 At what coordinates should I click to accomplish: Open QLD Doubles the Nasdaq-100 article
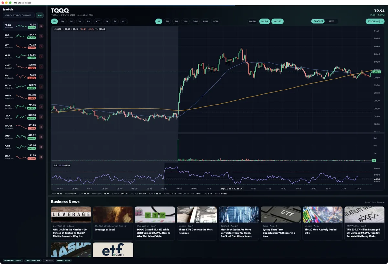(71, 224)
